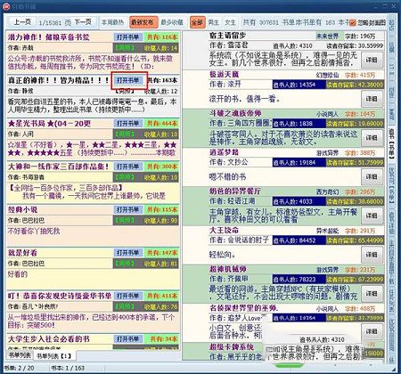Select the 女生 filter
This screenshot has width=401, height=374.
230,22
